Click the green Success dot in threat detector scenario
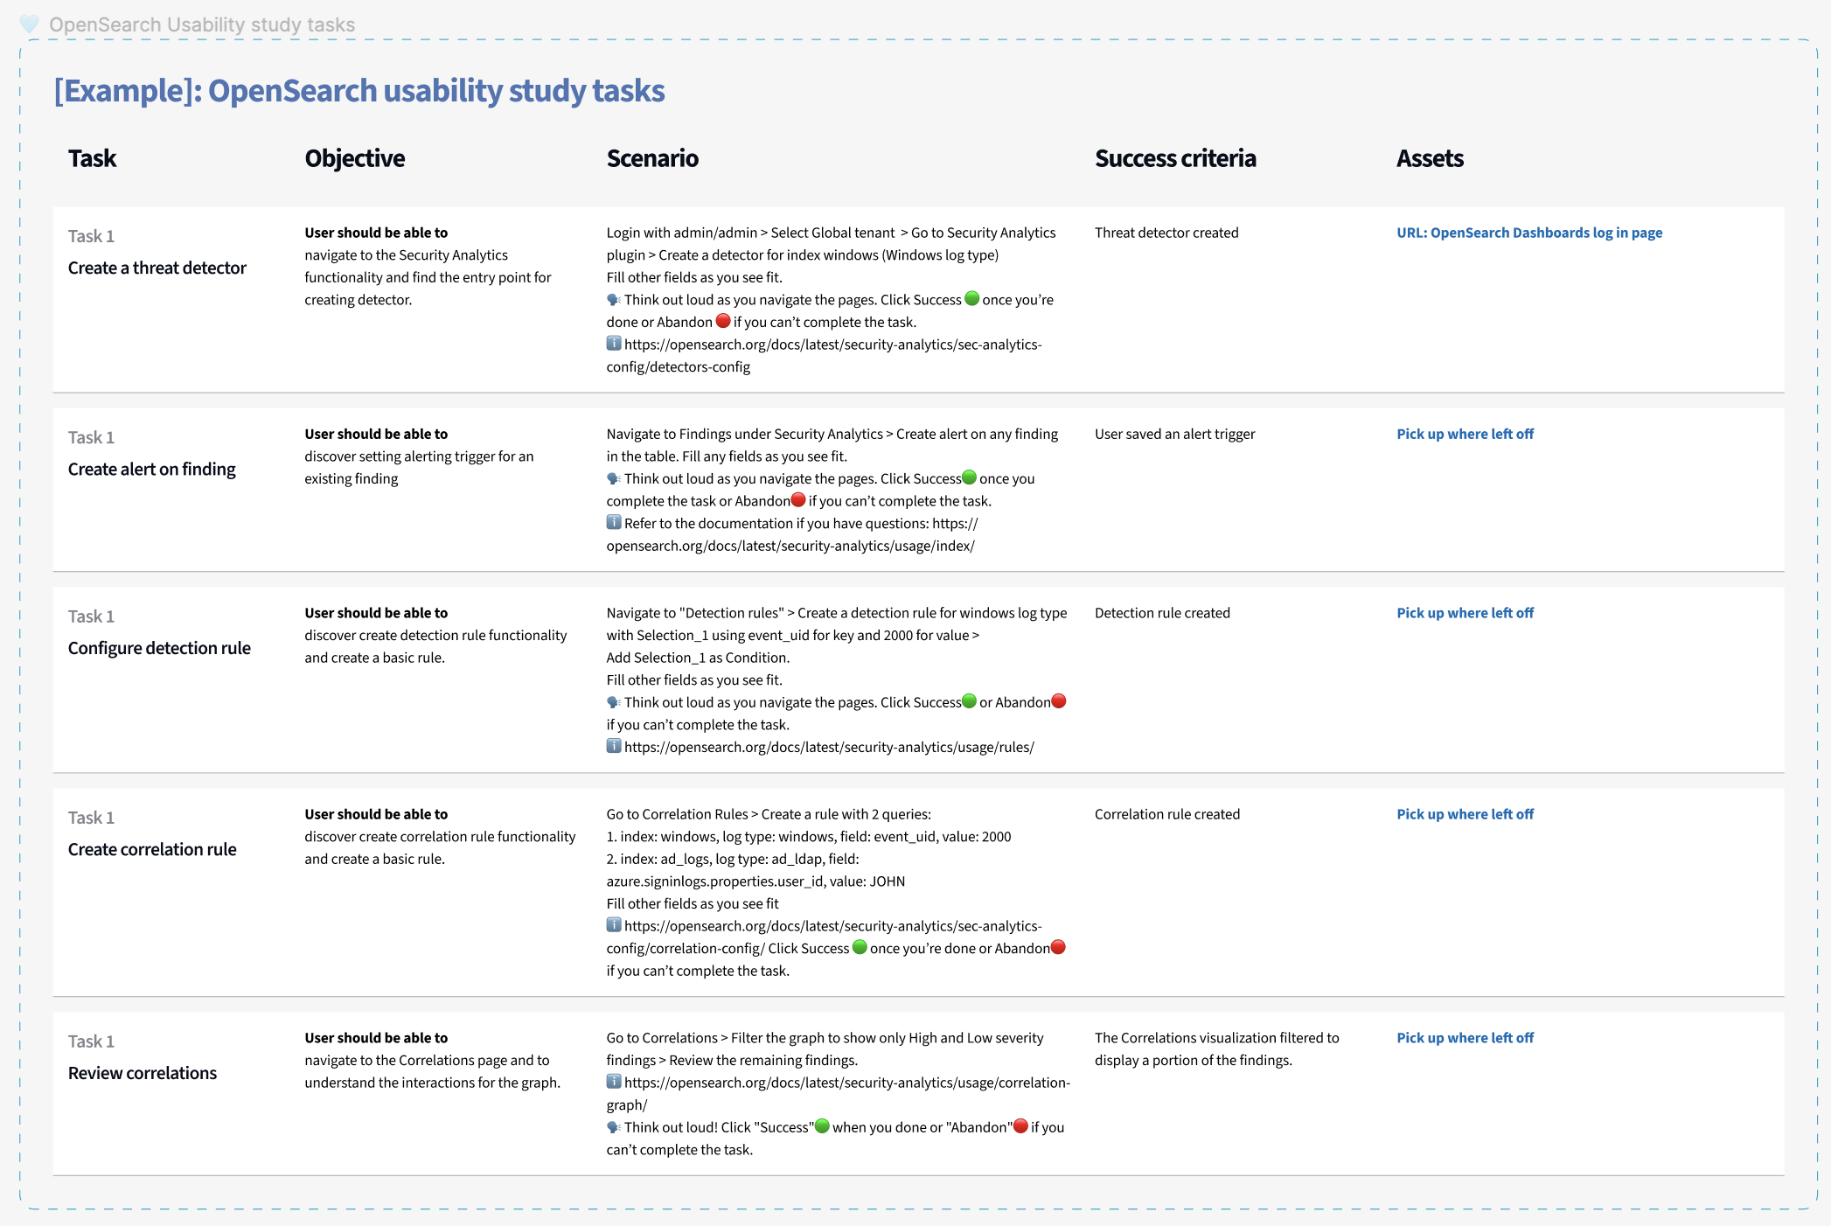The image size is (1831, 1226). pos(971,299)
